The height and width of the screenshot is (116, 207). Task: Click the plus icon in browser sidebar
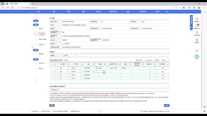click(204, 12)
